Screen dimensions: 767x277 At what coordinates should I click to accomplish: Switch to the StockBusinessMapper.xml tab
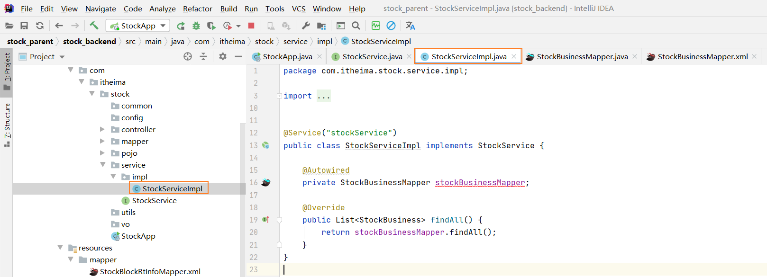(x=703, y=56)
